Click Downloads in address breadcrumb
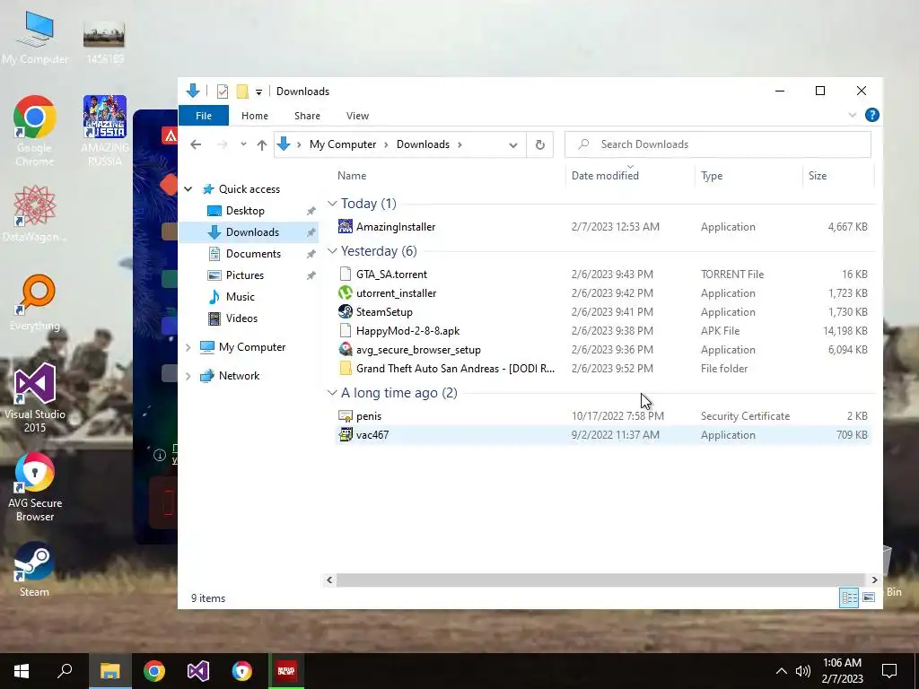Image resolution: width=919 pixels, height=689 pixels. tap(423, 144)
